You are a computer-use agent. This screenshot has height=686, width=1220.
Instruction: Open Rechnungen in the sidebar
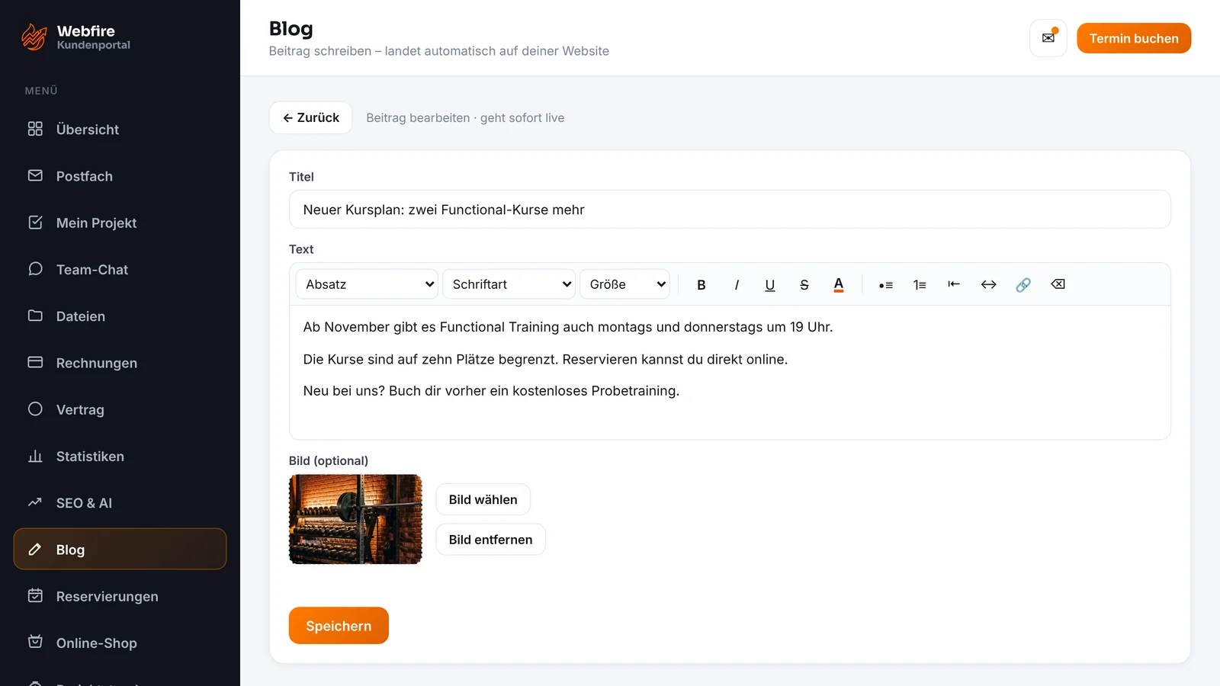(120, 363)
